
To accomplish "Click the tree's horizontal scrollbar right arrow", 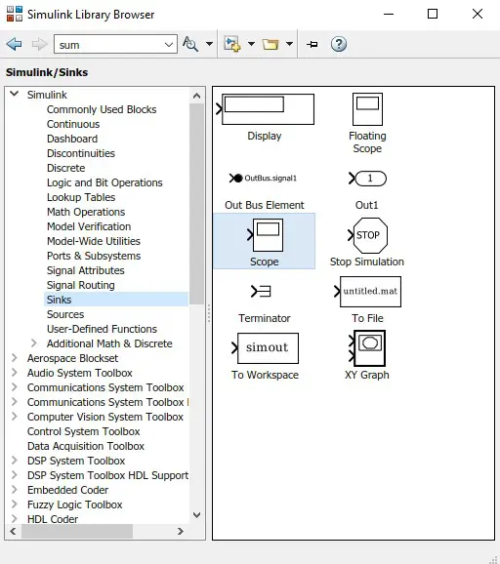I will (x=181, y=531).
